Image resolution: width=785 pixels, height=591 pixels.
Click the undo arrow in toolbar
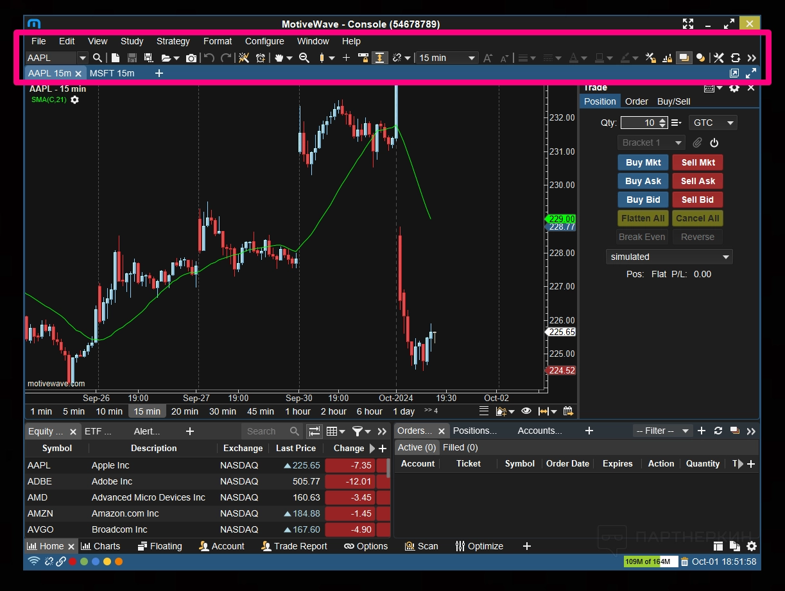coord(209,58)
